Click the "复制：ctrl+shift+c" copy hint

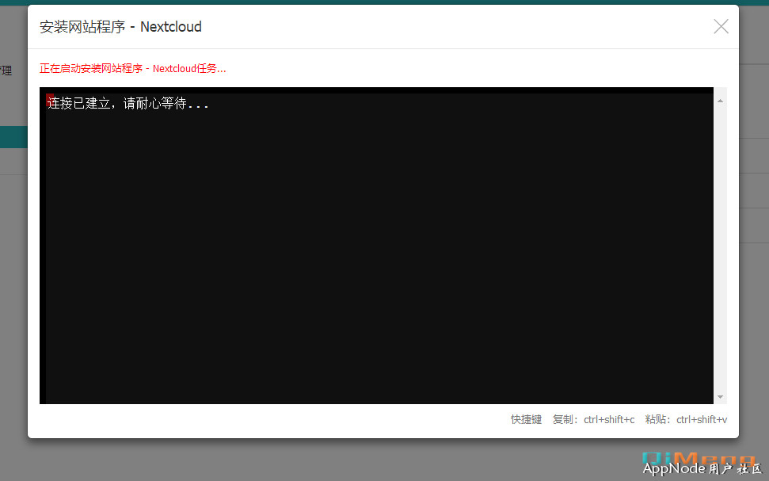[x=593, y=419]
